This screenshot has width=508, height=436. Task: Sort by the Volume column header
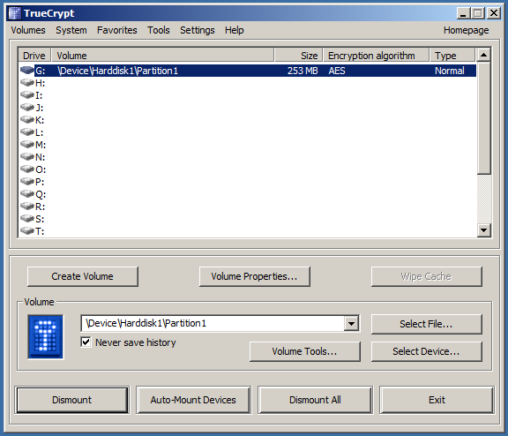click(x=162, y=56)
